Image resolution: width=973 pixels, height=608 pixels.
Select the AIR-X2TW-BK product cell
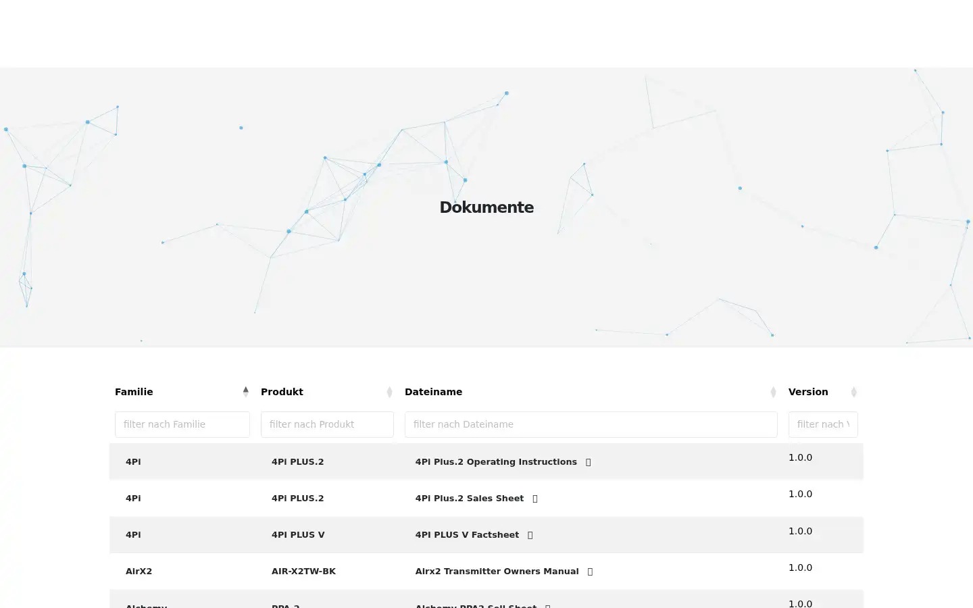(303, 572)
